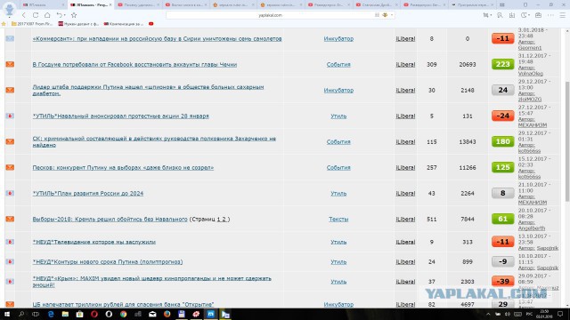
Task: Open jLiberal author link in Захарченко row
Action: pos(405,141)
